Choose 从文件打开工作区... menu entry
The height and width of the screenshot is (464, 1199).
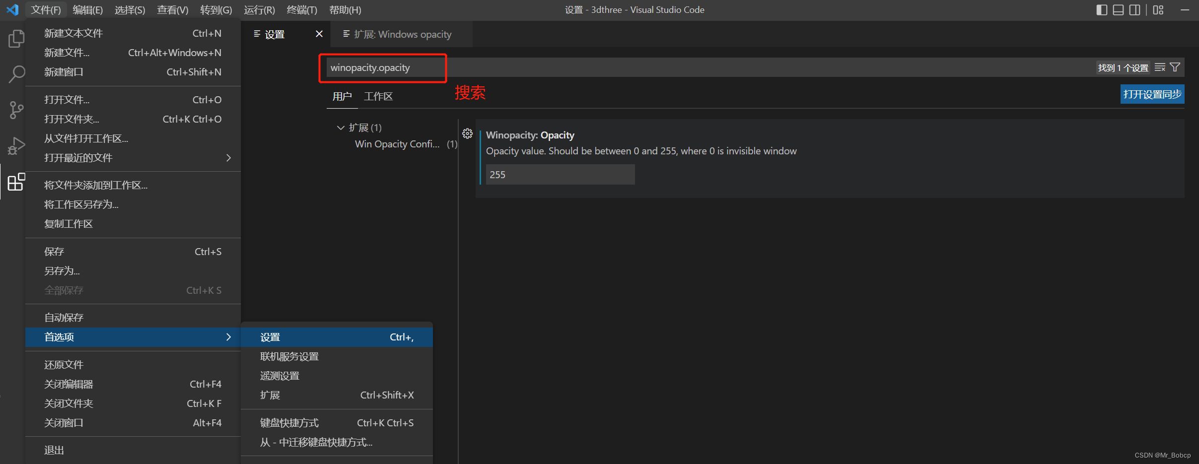click(x=133, y=138)
